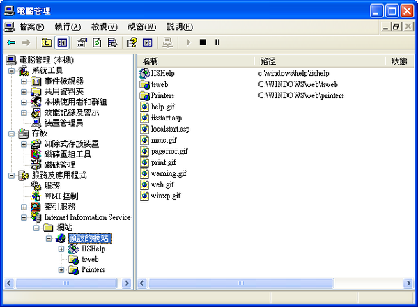Open the 檔案(F) menu
418x307 pixels.
(31, 26)
